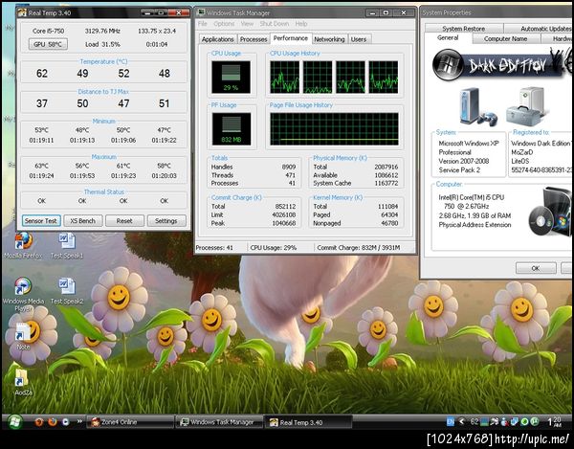Switch to Zone4 Online in the taskbar

click(x=130, y=422)
